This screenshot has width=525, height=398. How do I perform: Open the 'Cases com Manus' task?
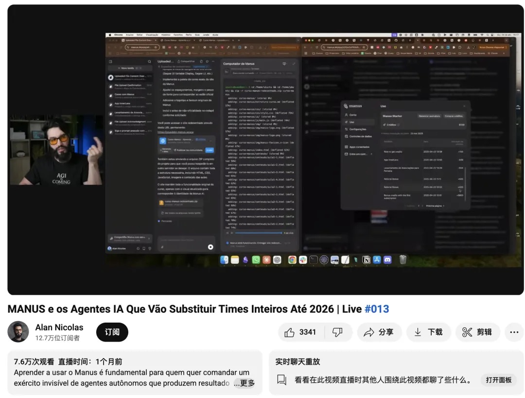pyautogui.click(x=130, y=95)
